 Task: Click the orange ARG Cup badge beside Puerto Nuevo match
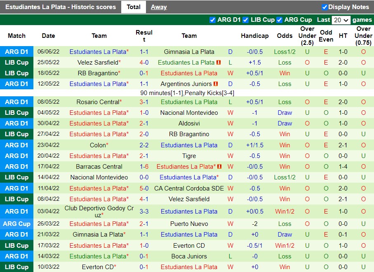pos(16,223)
